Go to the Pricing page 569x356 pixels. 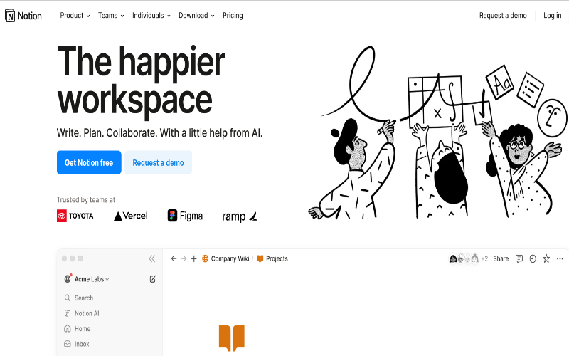(233, 15)
